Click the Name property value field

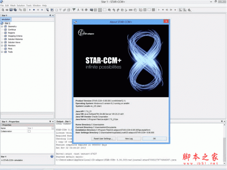click(x=39, y=128)
